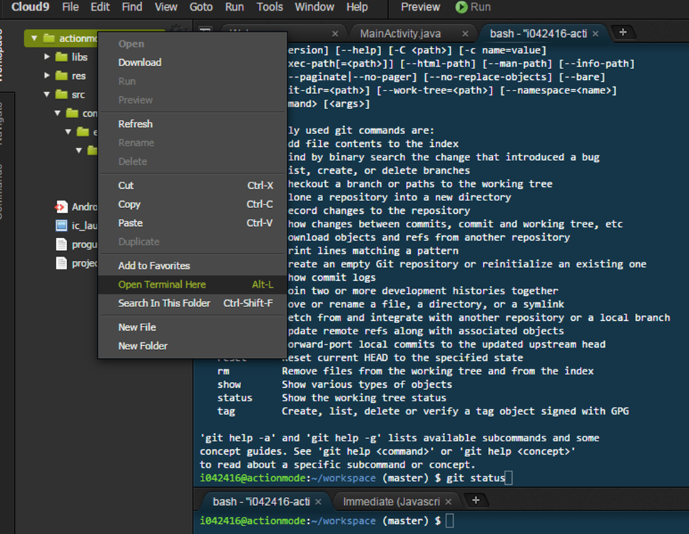Click the green Run play icon
The image size is (689, 534).
461,7
